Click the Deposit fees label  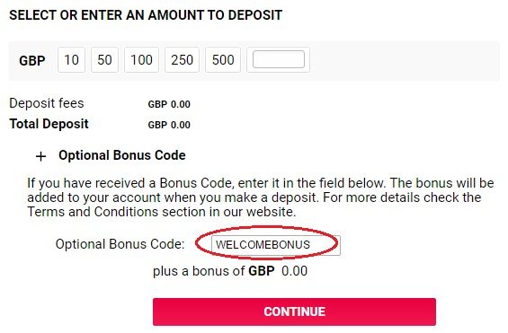(47, 103)
